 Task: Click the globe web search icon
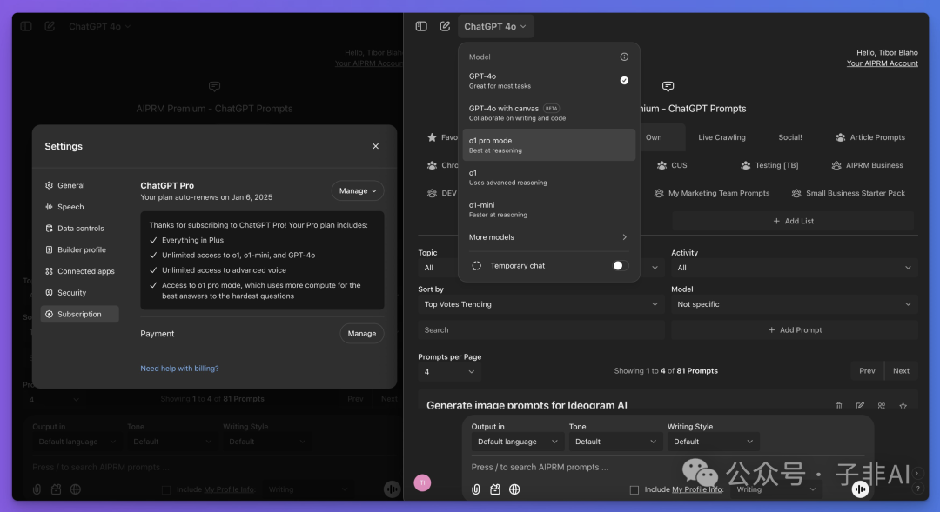coord(514,489)
